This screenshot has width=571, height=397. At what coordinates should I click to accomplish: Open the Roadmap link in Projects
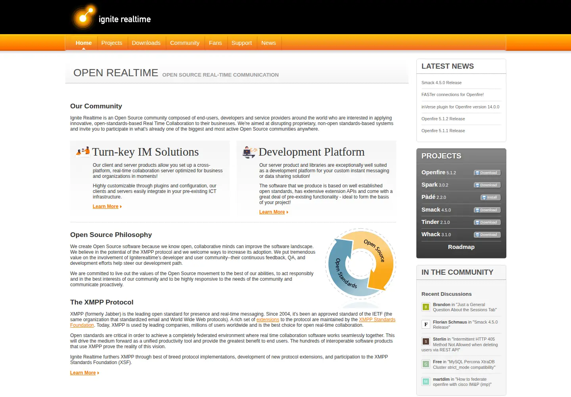tap(461, 247)
